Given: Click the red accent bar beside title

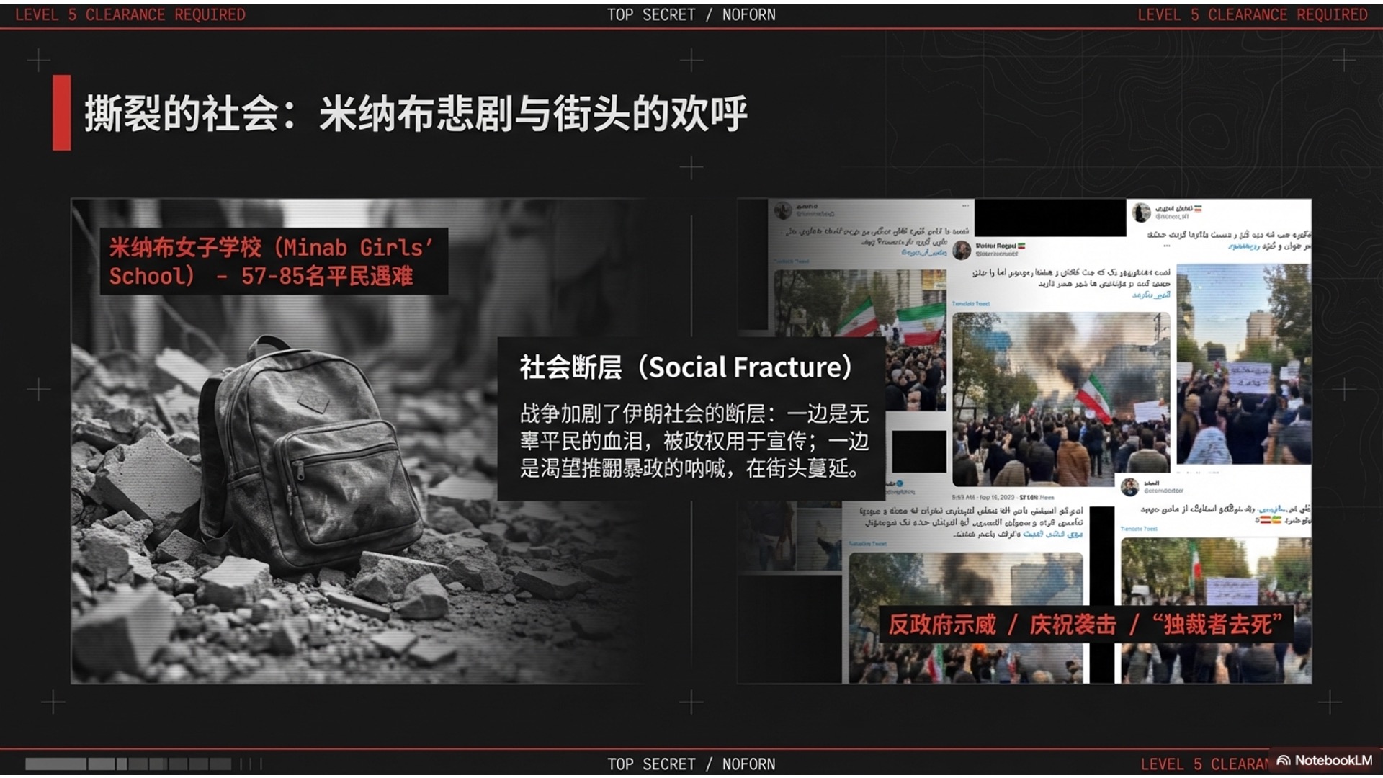Looking at the screenshot, I should pos(62,113).
